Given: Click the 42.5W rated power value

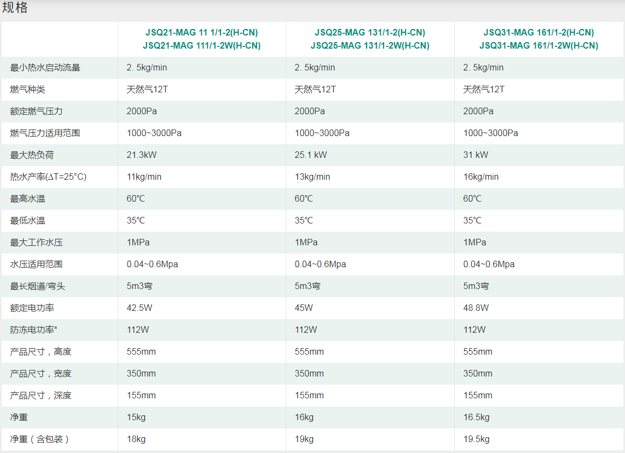Looking at the screenshot, I should pyautogui.click(x=140, y=308).
